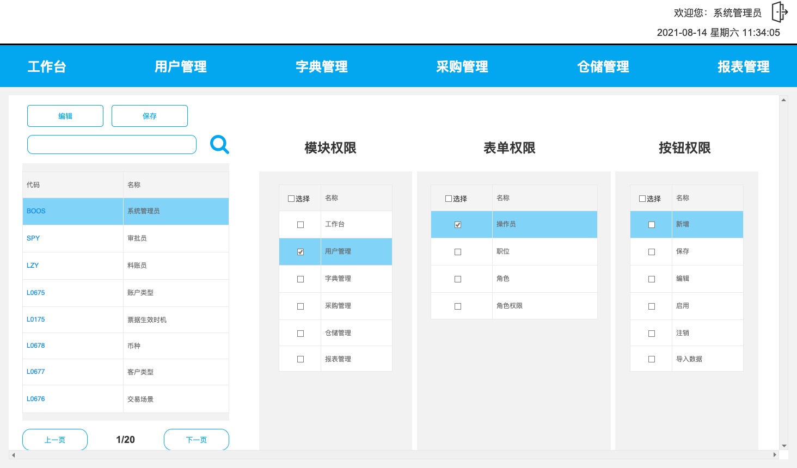Uncheck the 操作员 form permission checkbox
797x468 pixels.
click(x=457, y=224)
